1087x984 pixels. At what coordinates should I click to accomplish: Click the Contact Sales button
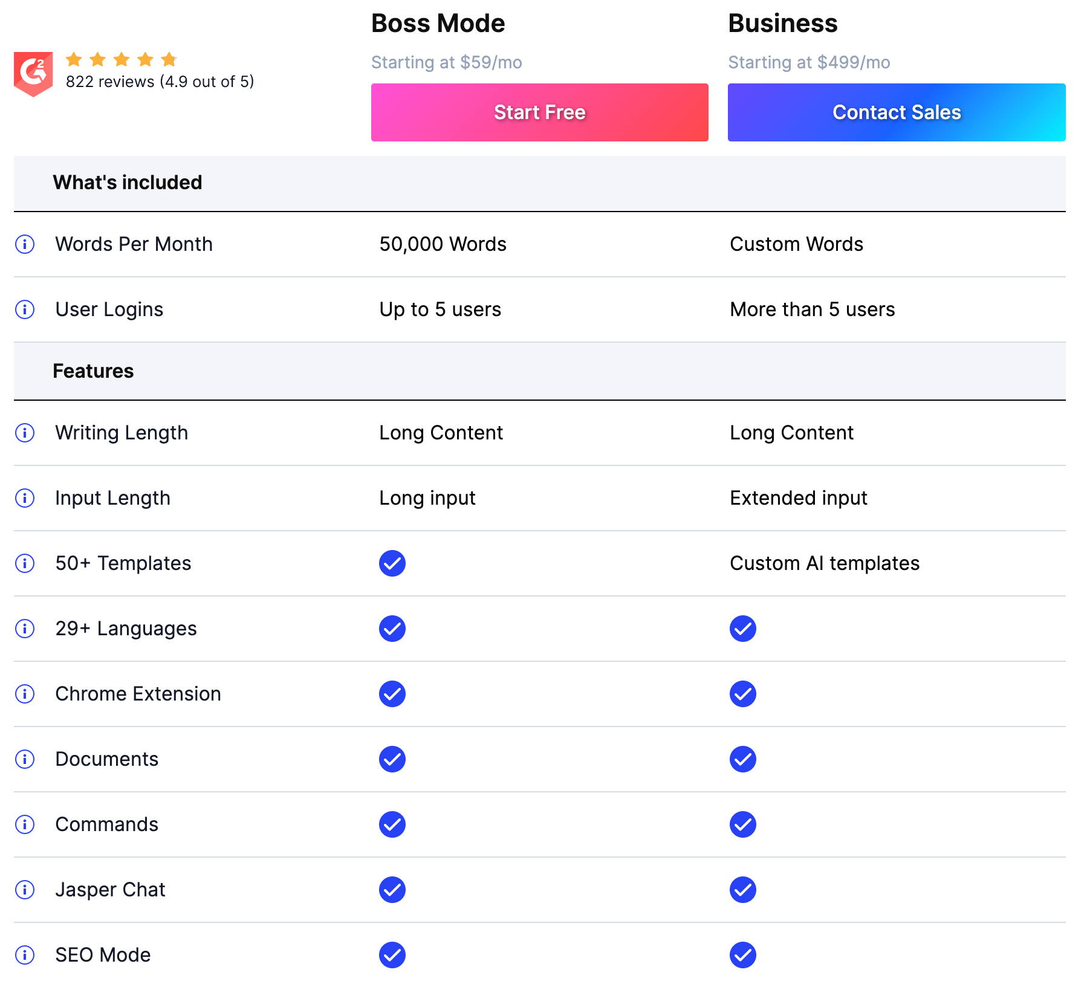click(x=897, y=112)
